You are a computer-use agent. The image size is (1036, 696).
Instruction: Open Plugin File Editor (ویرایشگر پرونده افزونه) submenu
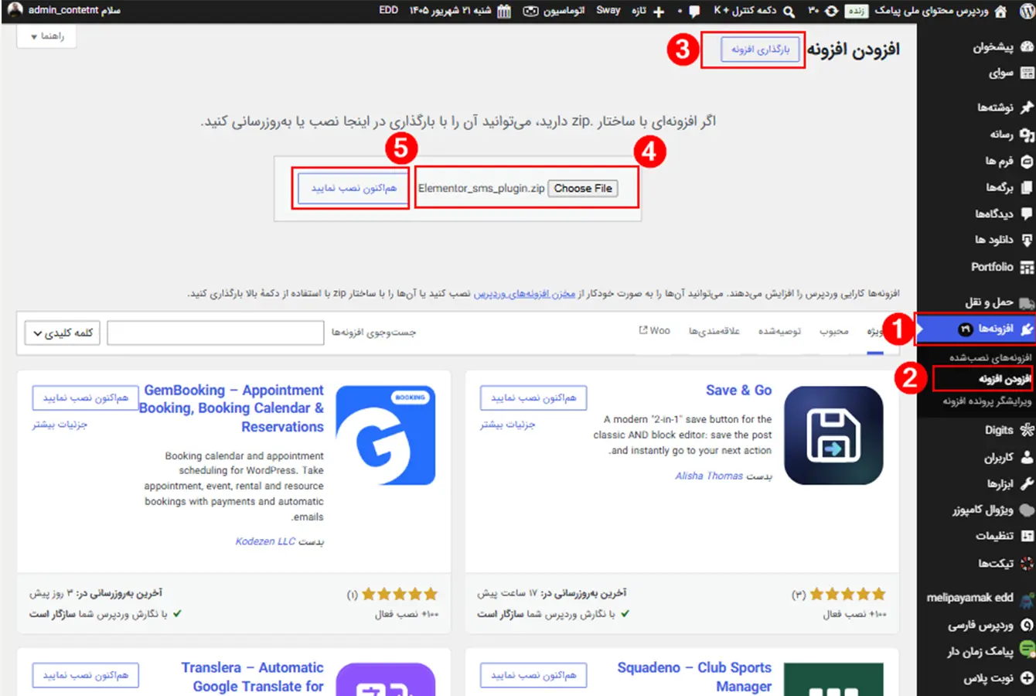[x=987, y=401]
